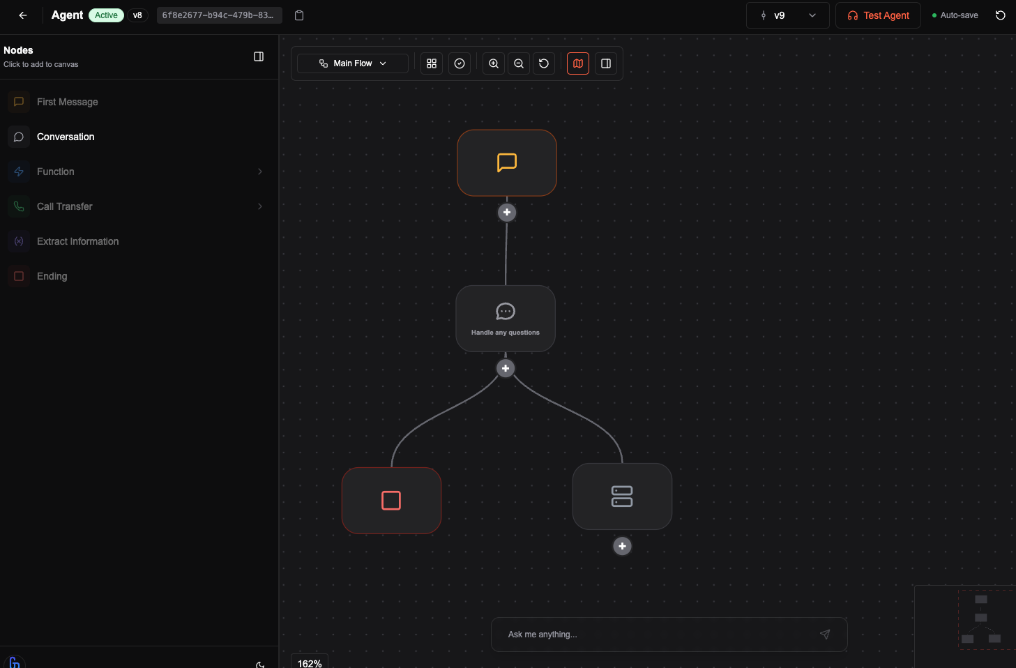Expand the Call Transfer node options
The image size is (1016, 668).
(x=259, y=206)
